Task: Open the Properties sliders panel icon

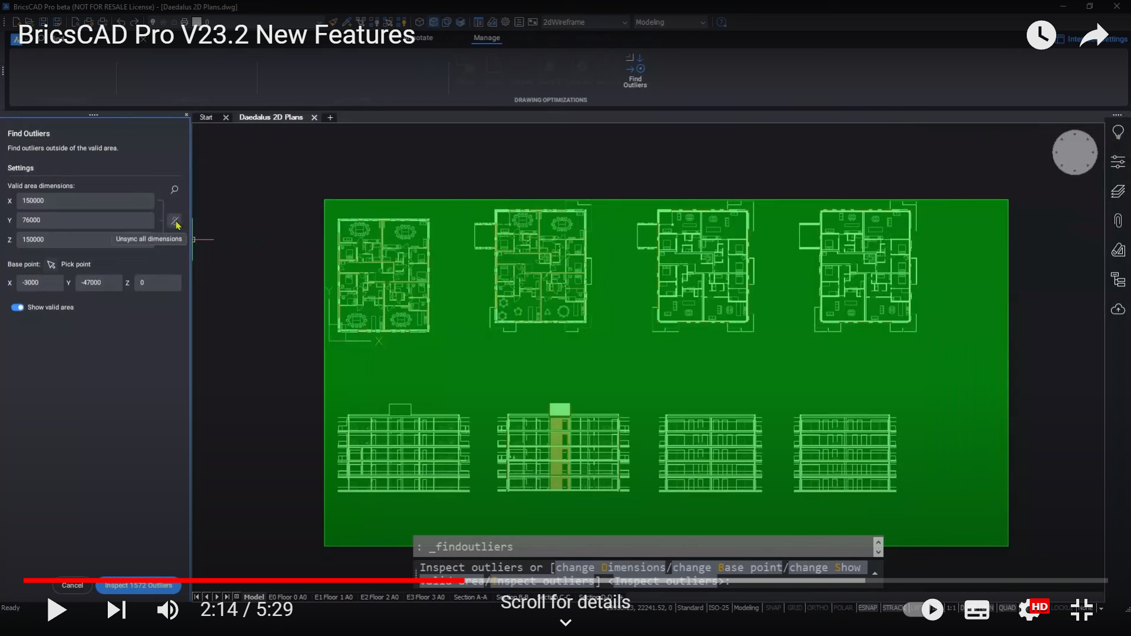Action: [x=1117, y=161]
